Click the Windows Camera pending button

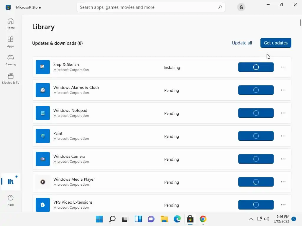(x=256, y=159)
